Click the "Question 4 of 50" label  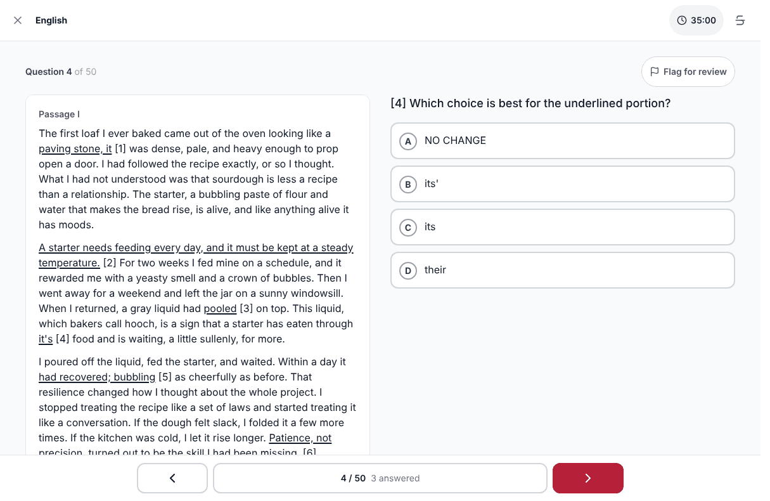(x=61, y=72)
